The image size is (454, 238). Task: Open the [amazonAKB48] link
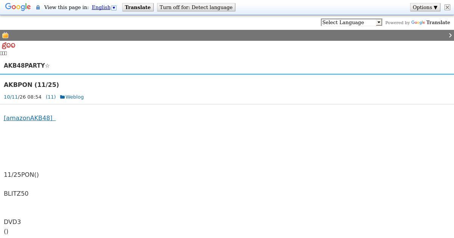click(x=30, y=118)
